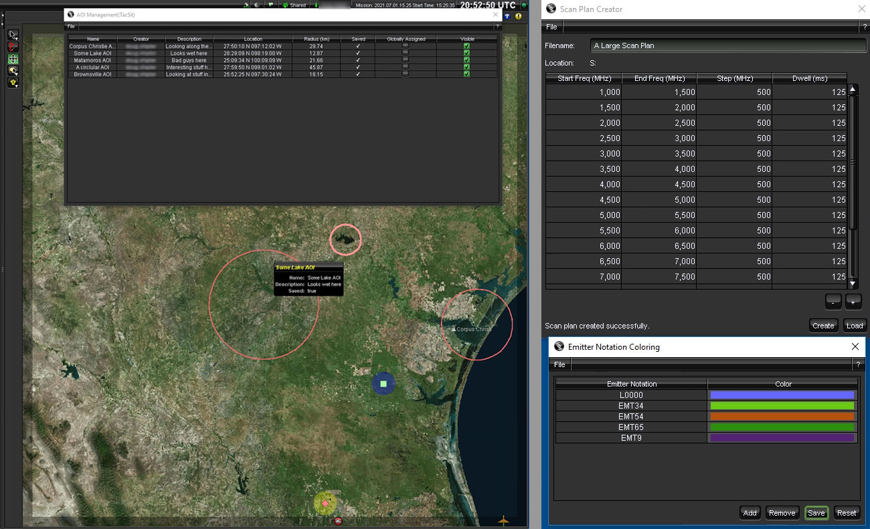Click the Corpus Christi city label on map
Viewport: 870px width, 529px height.
click(474, 329)
